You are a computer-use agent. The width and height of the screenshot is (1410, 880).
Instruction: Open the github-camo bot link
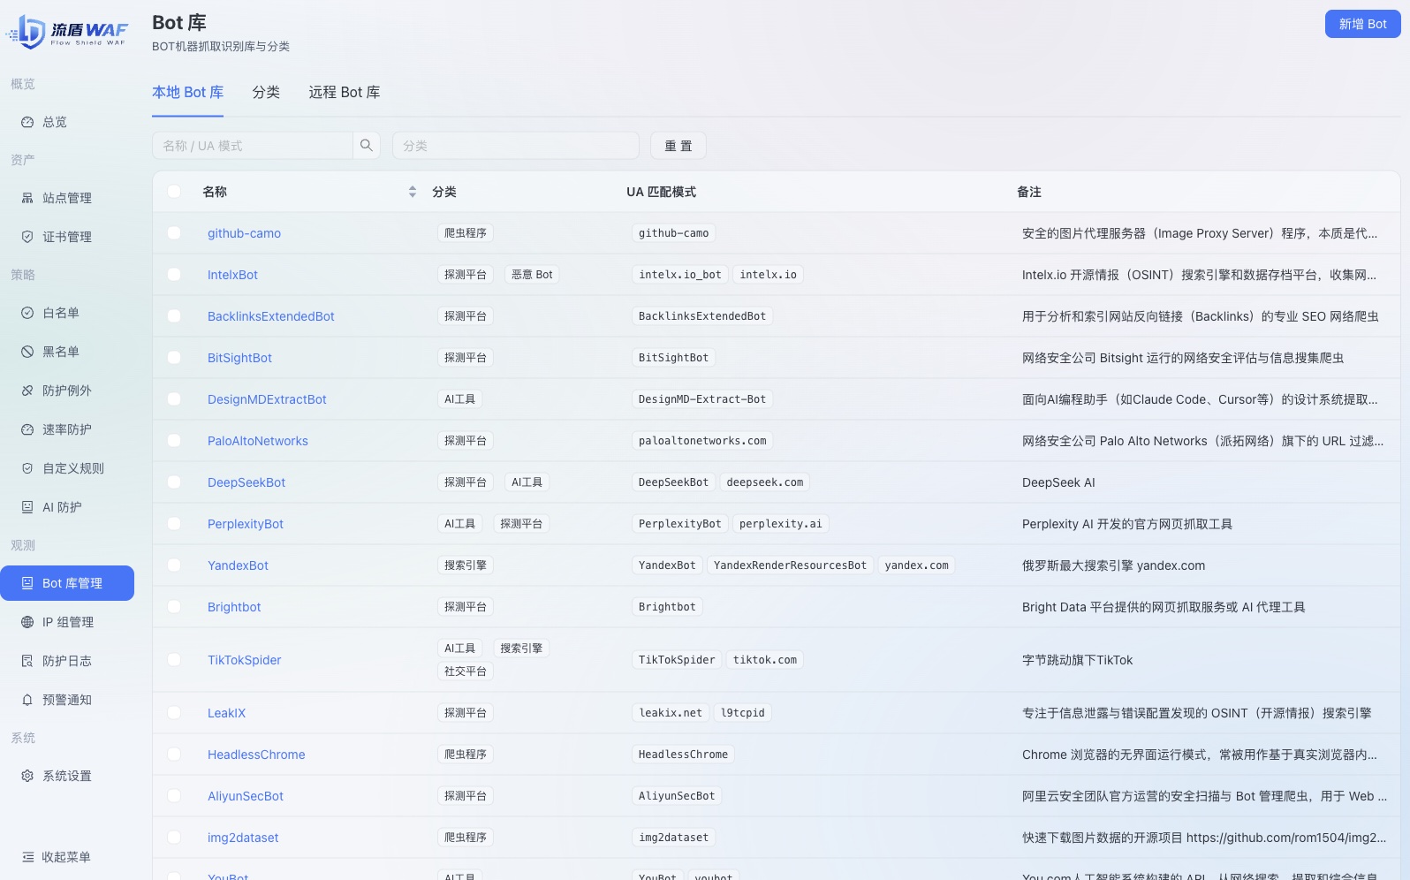pyautogui.click(x=244, y=233)
